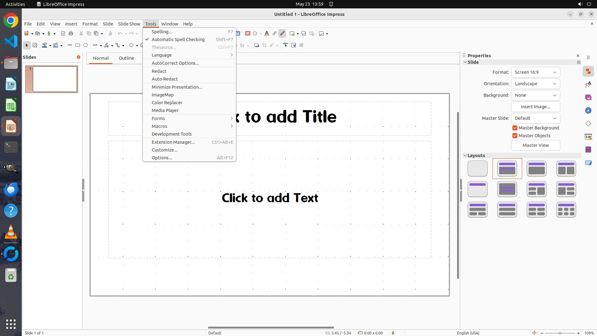This screenshot has width=597, height=336.
Task: Open the Orientation dropdown
Action: pyautogui.click(x=535, y=84)
